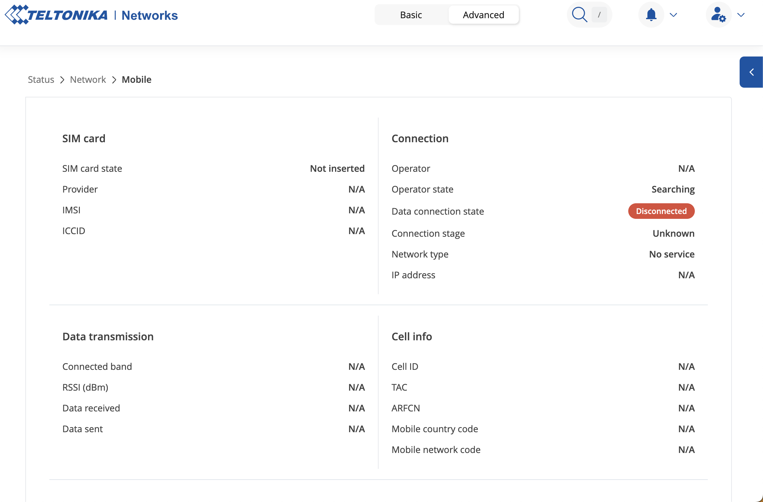Click the 'Mobile network code' label
The height and width of the screenshot is (502, 763).
(x=436, y=450)
